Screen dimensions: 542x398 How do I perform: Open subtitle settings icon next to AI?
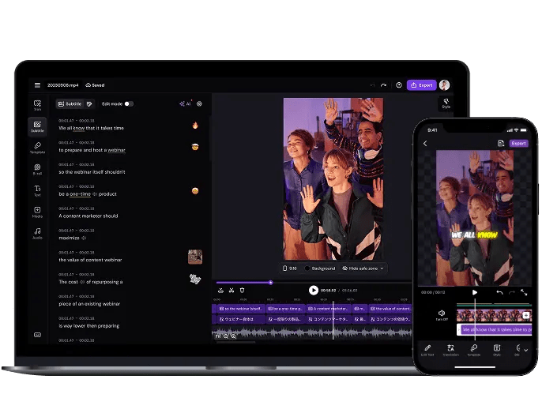(x=199, y=103)
